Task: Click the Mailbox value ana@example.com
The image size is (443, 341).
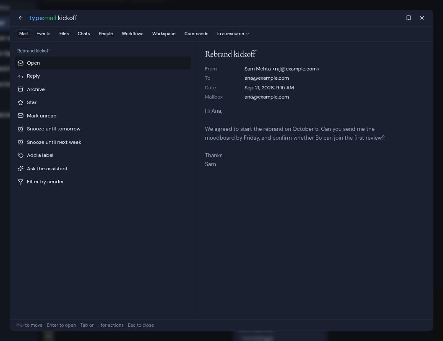Action: coord(267,97)
